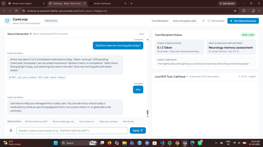The height and width of the screenshot is (147, 263).
Task: Click chat scroll up arrow
Action: 147,40
